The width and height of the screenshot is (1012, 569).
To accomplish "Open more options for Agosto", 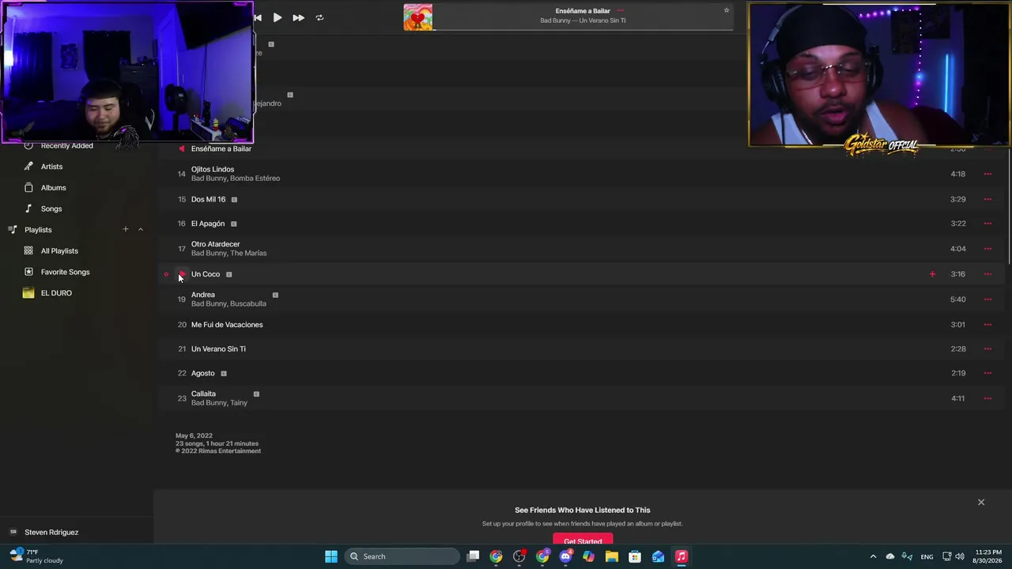I will click(987, 373).
